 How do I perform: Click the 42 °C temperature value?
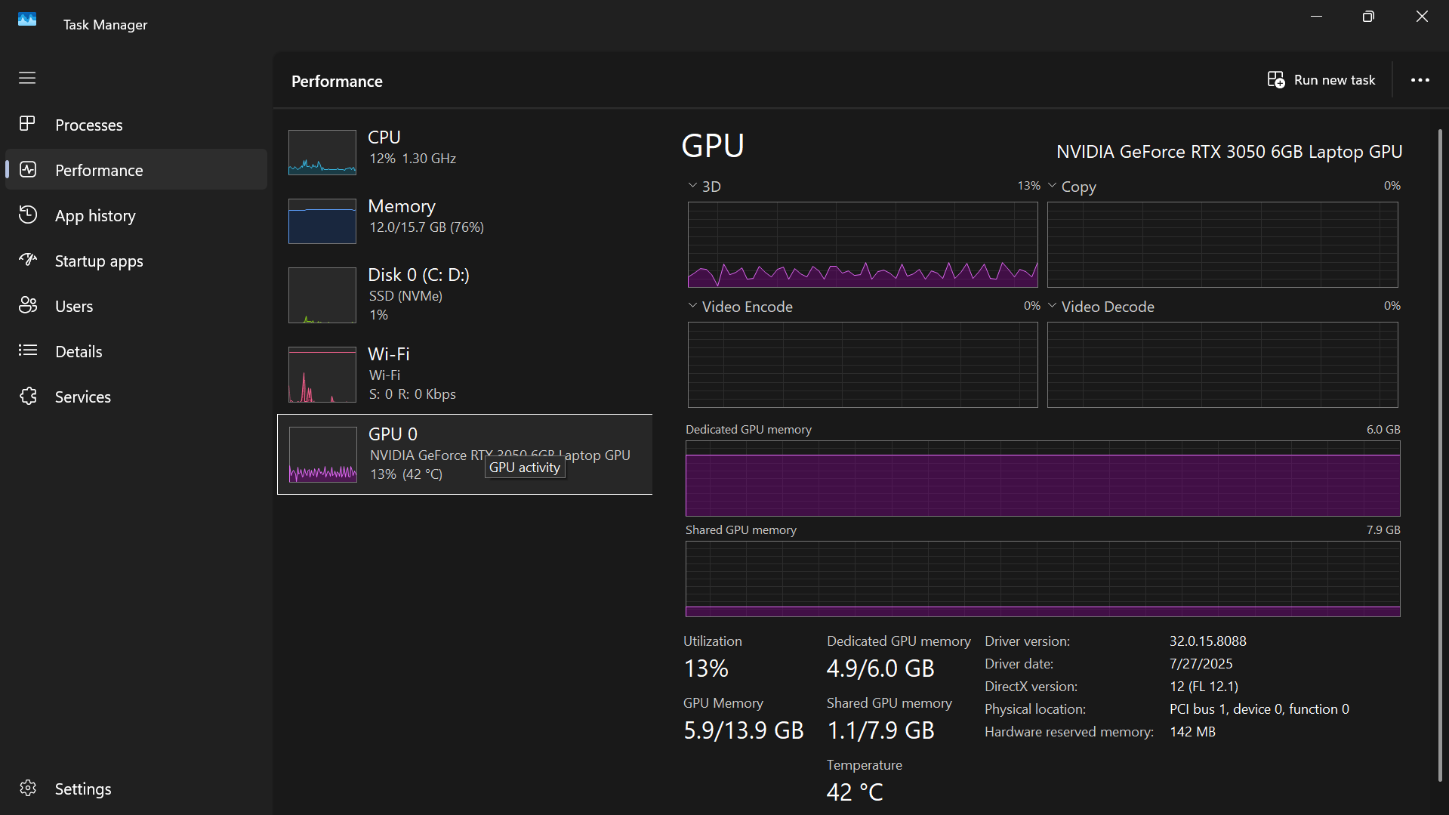855,792
